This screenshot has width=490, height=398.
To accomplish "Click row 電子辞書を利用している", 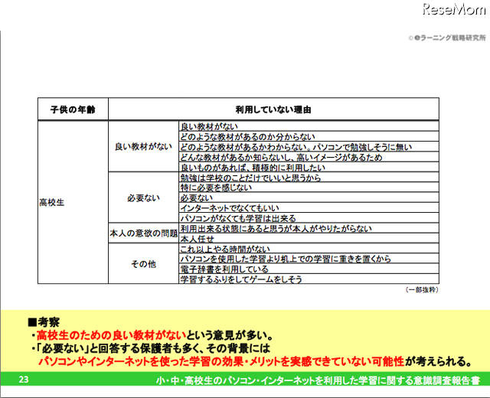I will point(309,269).
